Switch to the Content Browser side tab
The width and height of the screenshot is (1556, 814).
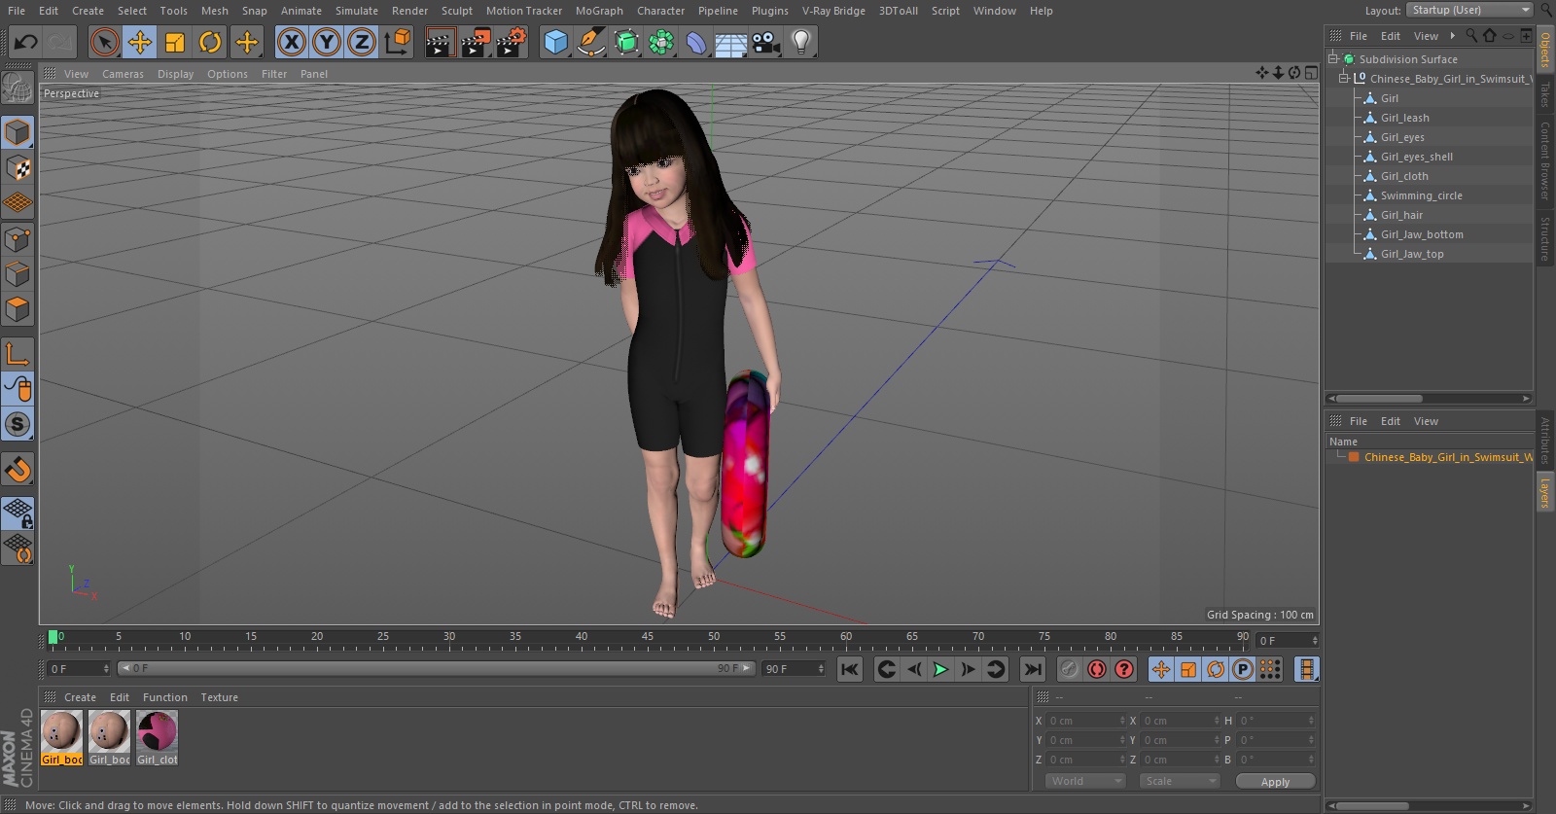pos(1544,160)
